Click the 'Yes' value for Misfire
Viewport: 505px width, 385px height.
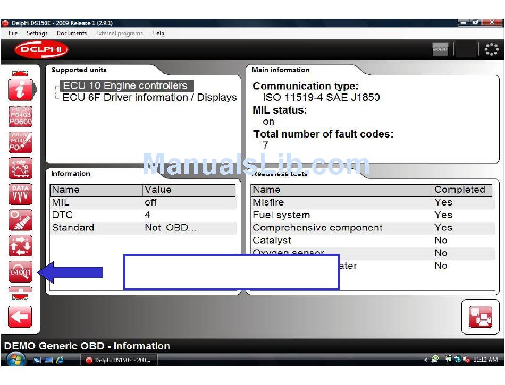coord(443,202)
